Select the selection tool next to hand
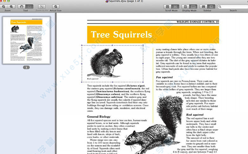This screenshot has height=154, width=248. tap(30, 6)
